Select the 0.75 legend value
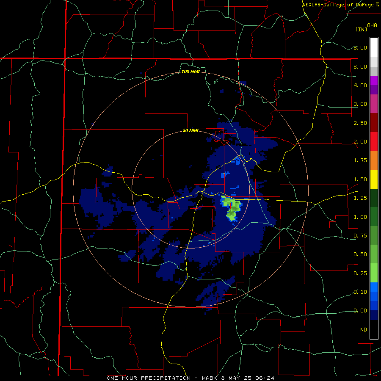 tap(360, 236)
